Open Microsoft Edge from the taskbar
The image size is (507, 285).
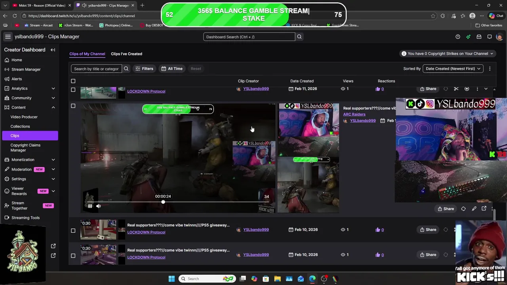click(x=312, y=279)
